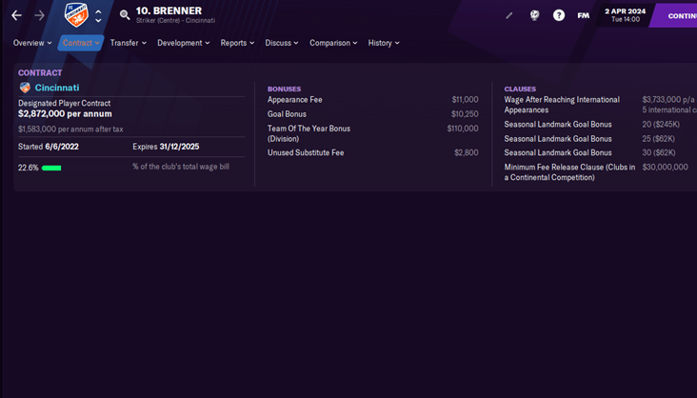Expand the Development dropdown

(183, 43)
